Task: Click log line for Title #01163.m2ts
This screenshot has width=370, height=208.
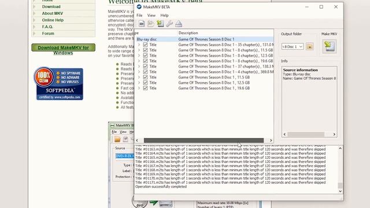Action: coord(230,149)
